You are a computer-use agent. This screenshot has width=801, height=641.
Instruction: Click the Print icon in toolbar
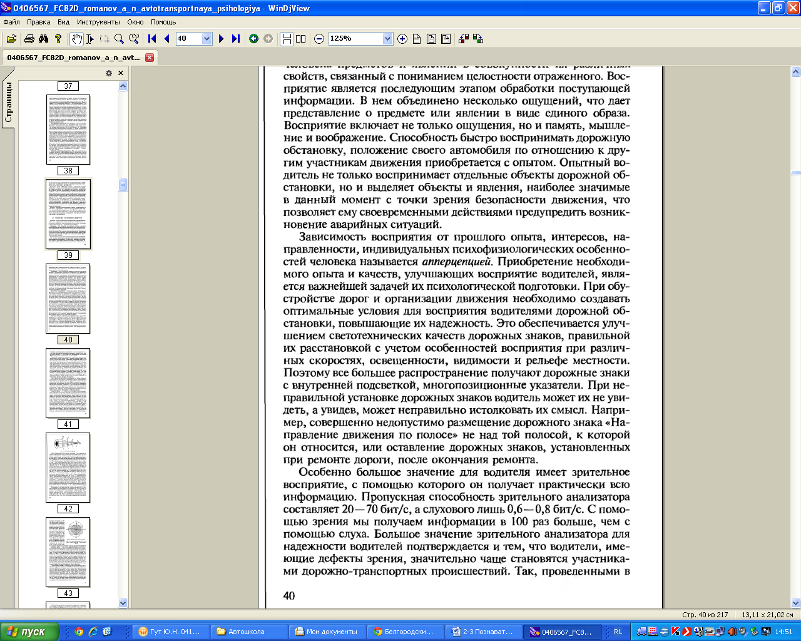pyautogui.click(x=29, y=39)
